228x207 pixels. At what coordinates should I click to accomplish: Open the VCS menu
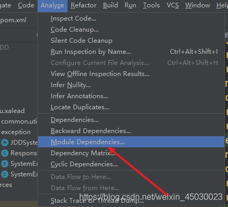coord(173,5)
